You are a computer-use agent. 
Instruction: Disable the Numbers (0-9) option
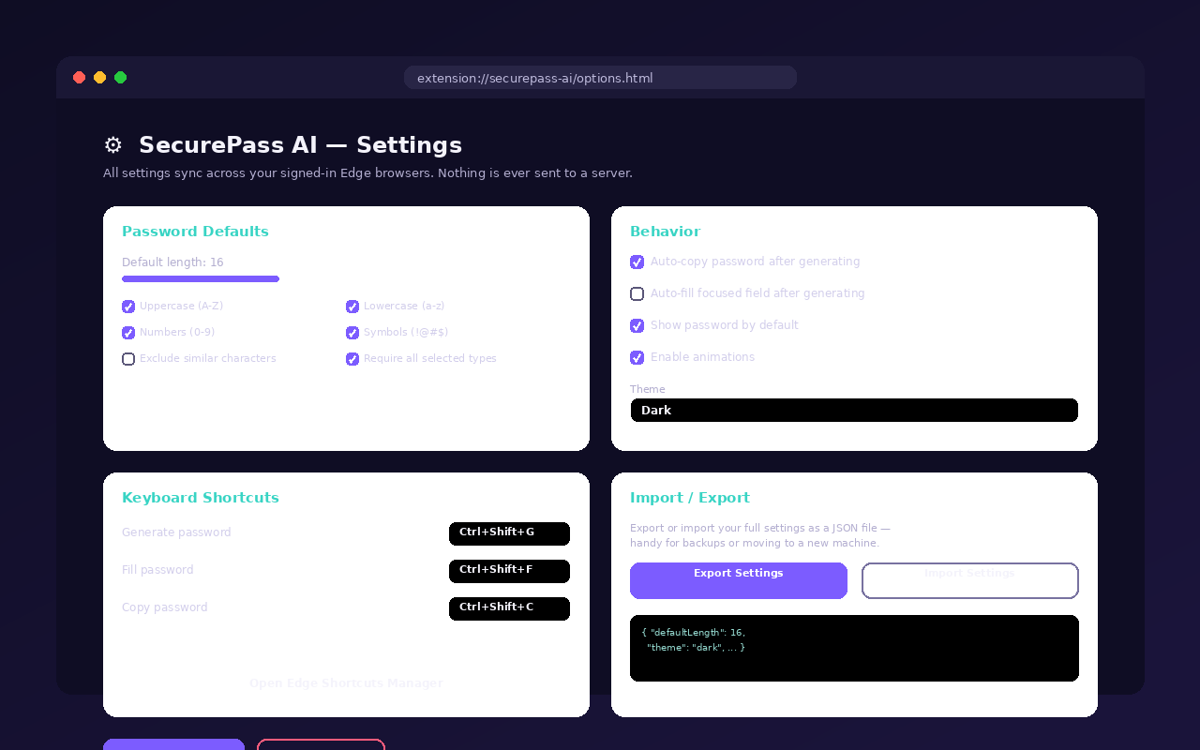[128, 333]
